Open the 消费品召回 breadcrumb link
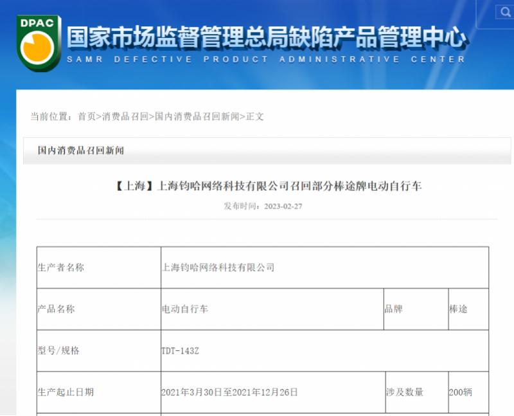514x416 pixels. 125,116
